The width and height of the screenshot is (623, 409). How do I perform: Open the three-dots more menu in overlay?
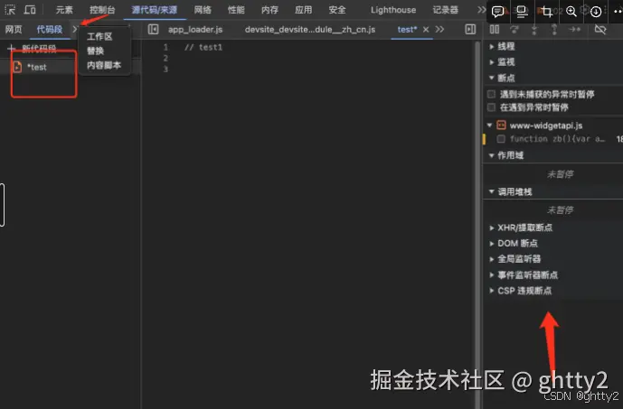click(618, 12)
